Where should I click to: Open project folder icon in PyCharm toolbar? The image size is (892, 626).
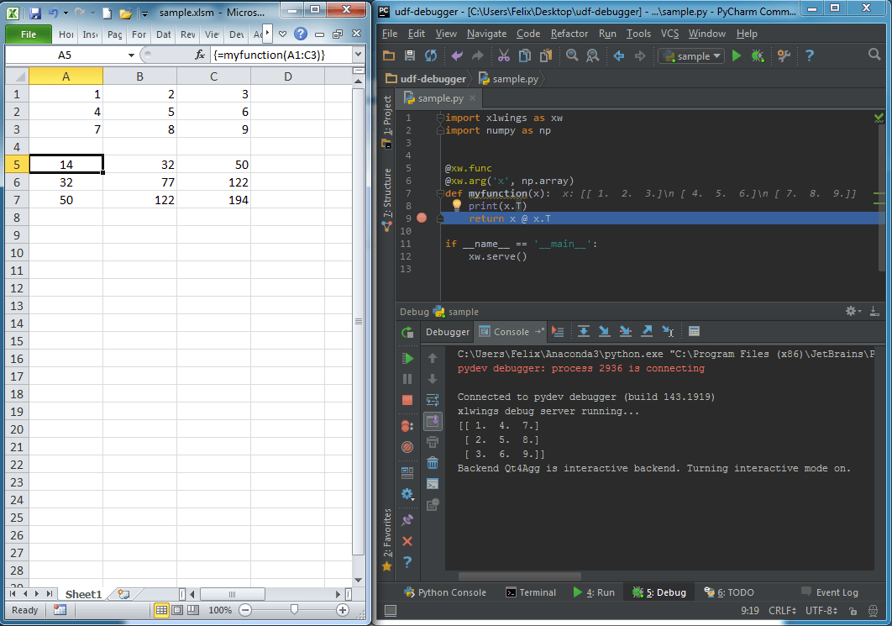pos(389,55)
